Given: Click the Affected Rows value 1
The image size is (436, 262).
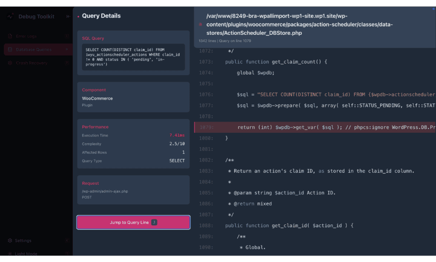Looking at the screenshot, I should 183,152.
